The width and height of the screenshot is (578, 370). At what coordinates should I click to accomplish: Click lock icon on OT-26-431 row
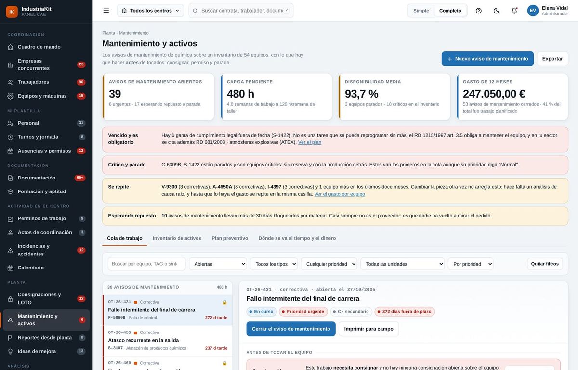click(224, 302)
